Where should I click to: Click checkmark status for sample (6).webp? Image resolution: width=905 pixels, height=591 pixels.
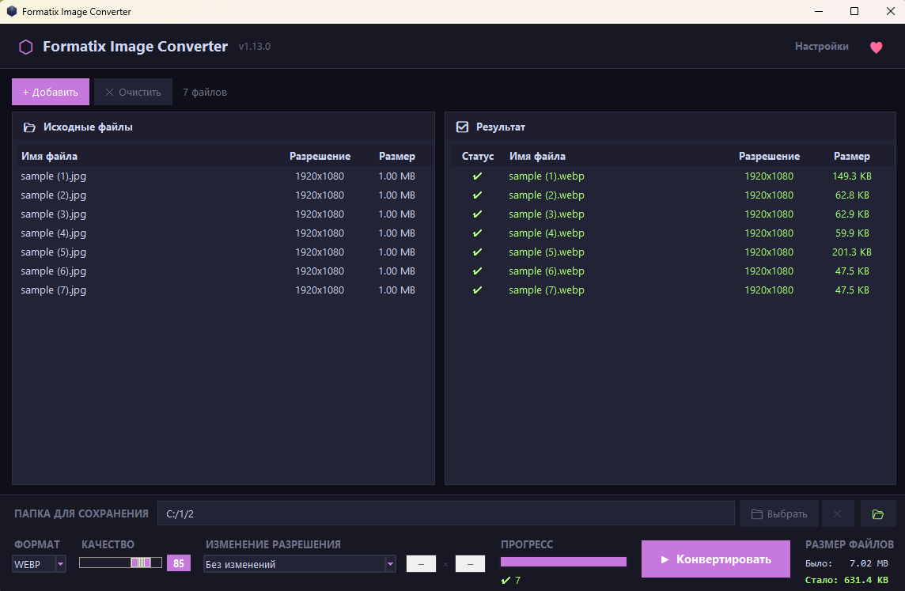click(x=477, y=271)
